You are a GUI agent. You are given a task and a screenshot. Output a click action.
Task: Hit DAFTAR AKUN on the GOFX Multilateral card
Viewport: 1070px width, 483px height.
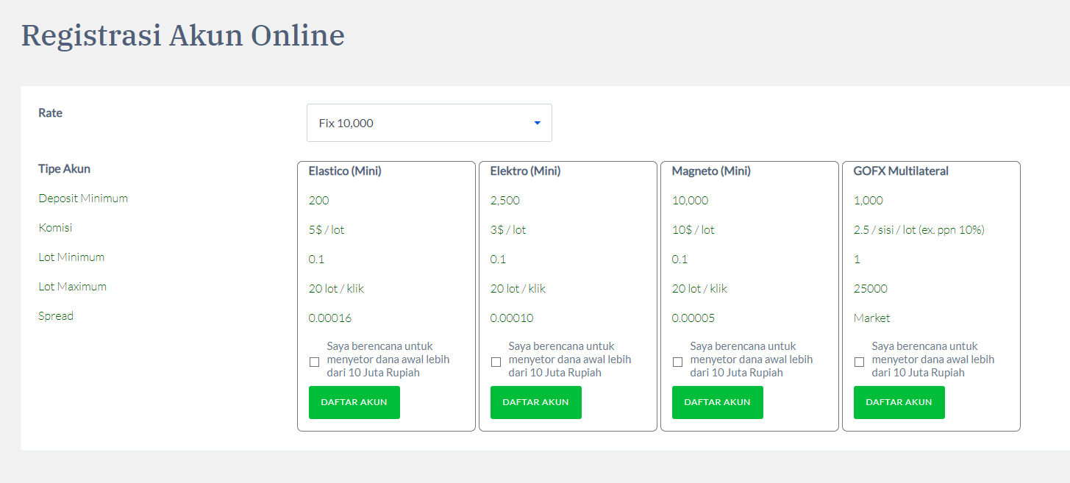click(x=899, y=402)
